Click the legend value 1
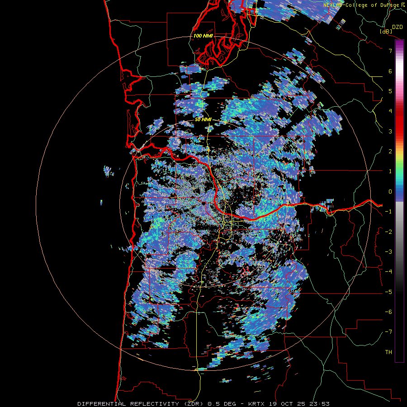The height and width of the screenshot is (407, 407). pos(390,171)
